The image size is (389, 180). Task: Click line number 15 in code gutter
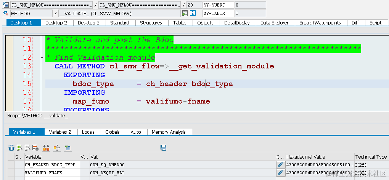point(27,84)
